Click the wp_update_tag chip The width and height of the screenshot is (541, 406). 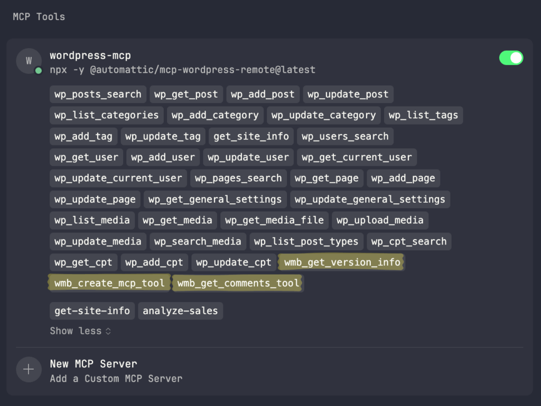click(163, 136)
